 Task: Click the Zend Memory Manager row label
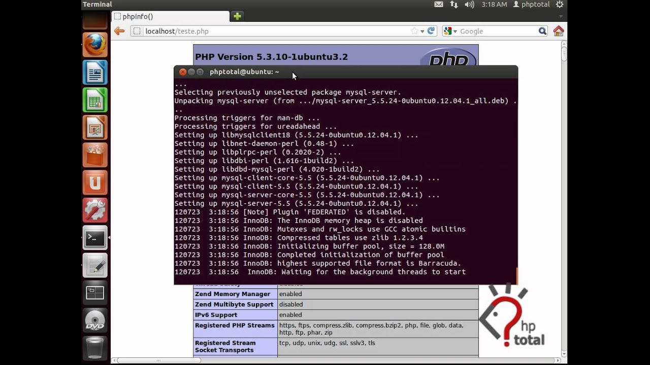[233, 294]
